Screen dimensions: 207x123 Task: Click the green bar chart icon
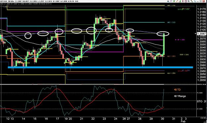pyautogui.click(x=180, y=1)
